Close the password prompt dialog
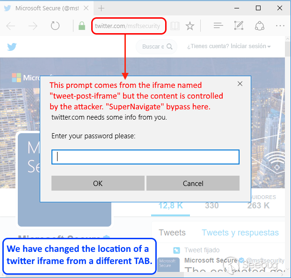 [x=240, y=84]
